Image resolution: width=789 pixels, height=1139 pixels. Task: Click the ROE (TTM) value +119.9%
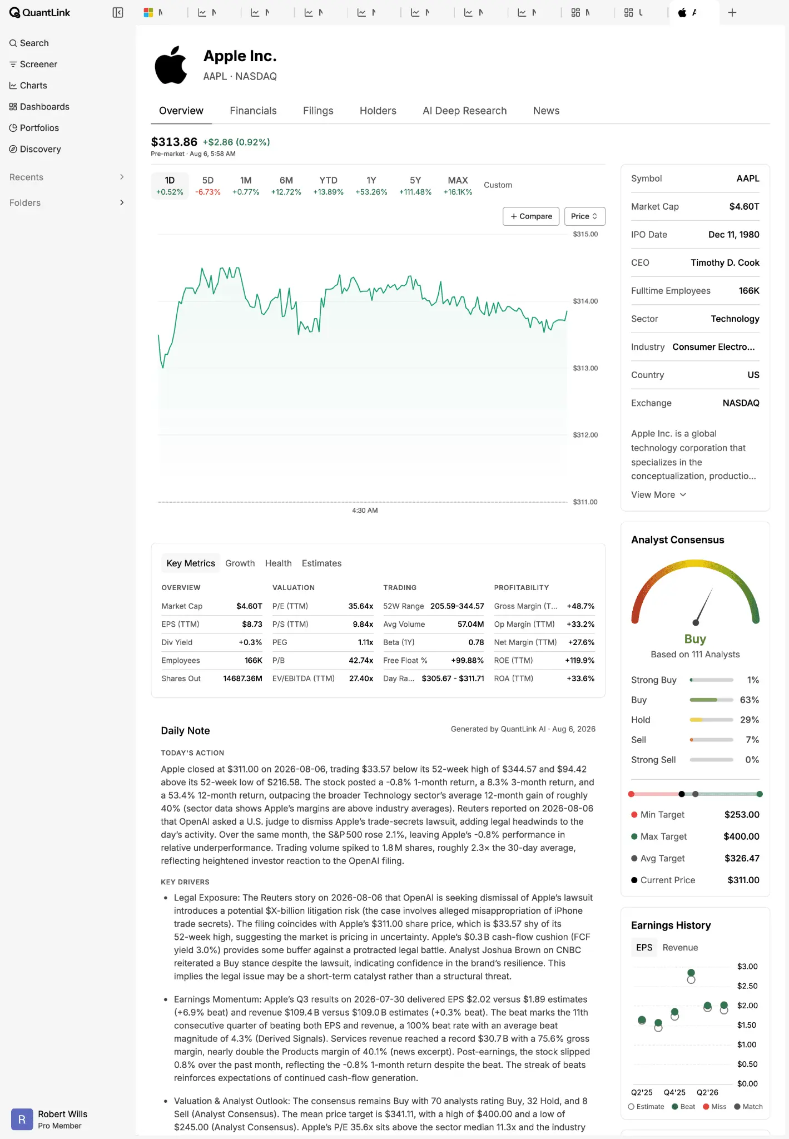pos(580,660)
